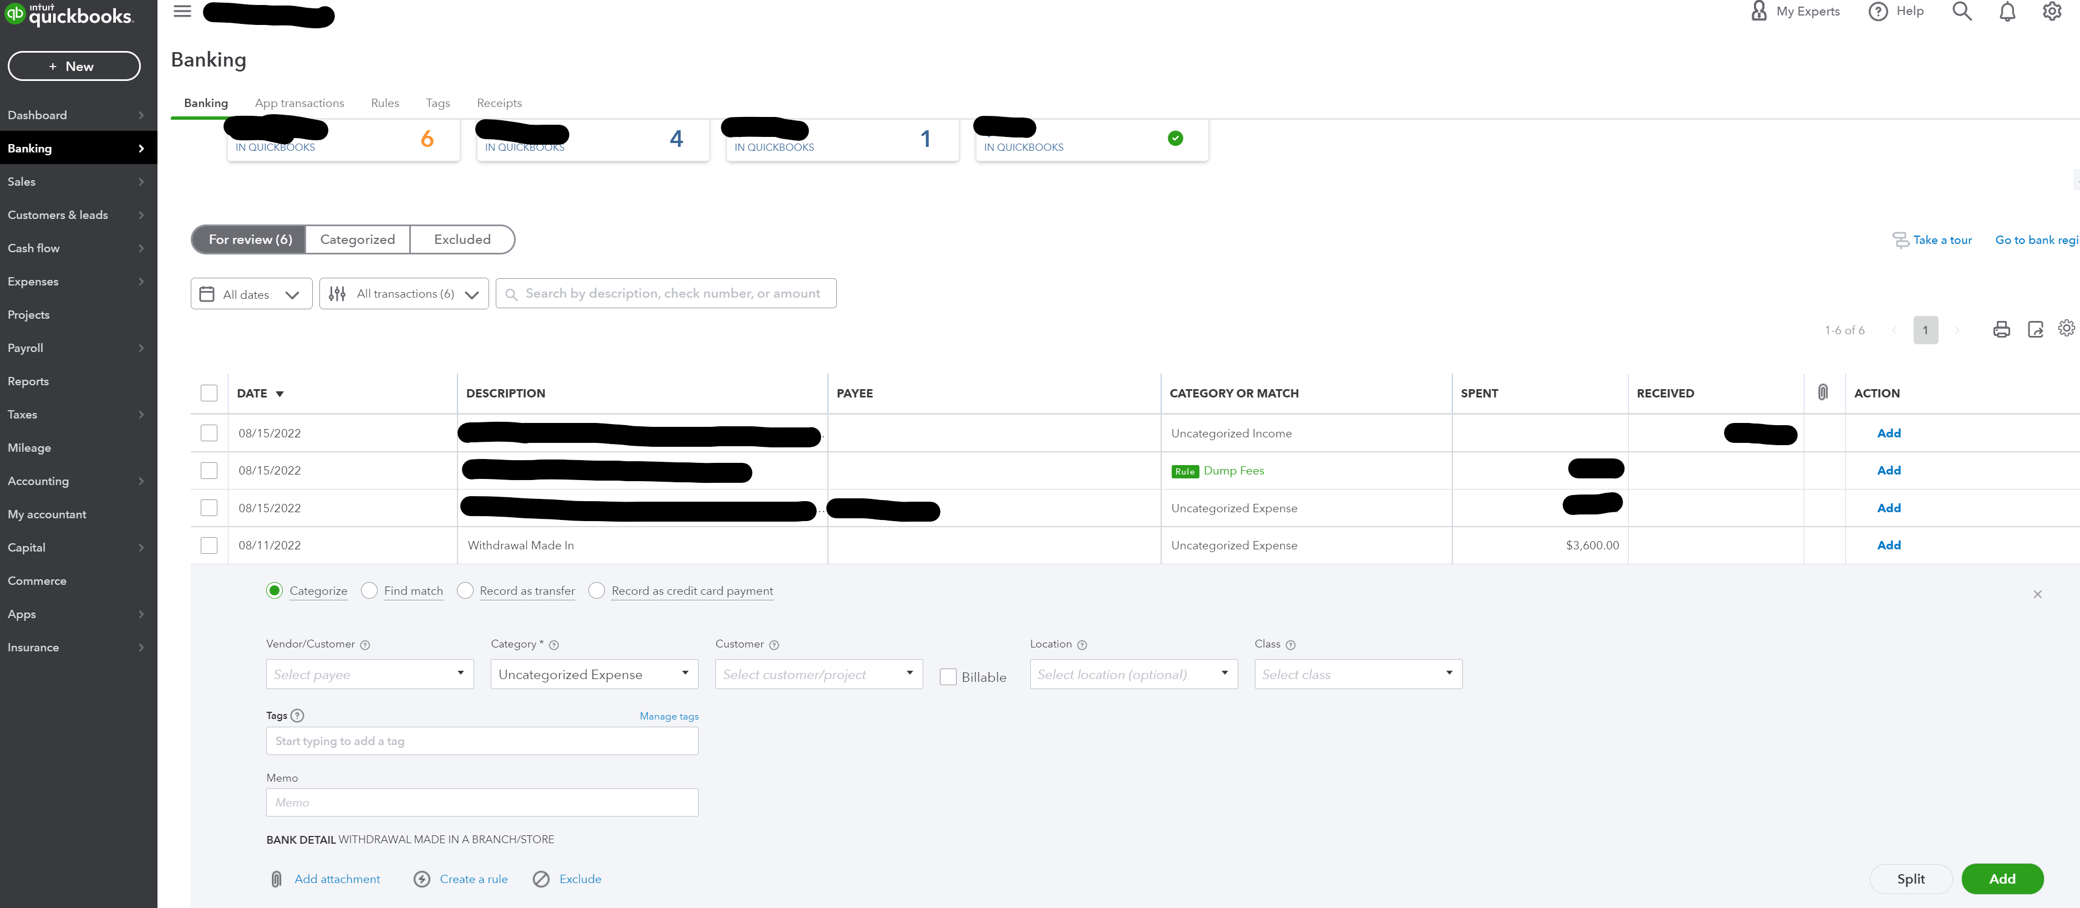Image resolution: width=2080 pixels, height=908 pixels.
Task: Click the Add attachment paperclip icon
Action: click(x=274, y=878)
